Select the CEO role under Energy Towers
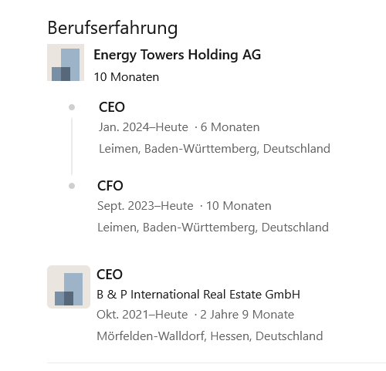Viewport: 386px width, 371px height. [x=112, y=107]
